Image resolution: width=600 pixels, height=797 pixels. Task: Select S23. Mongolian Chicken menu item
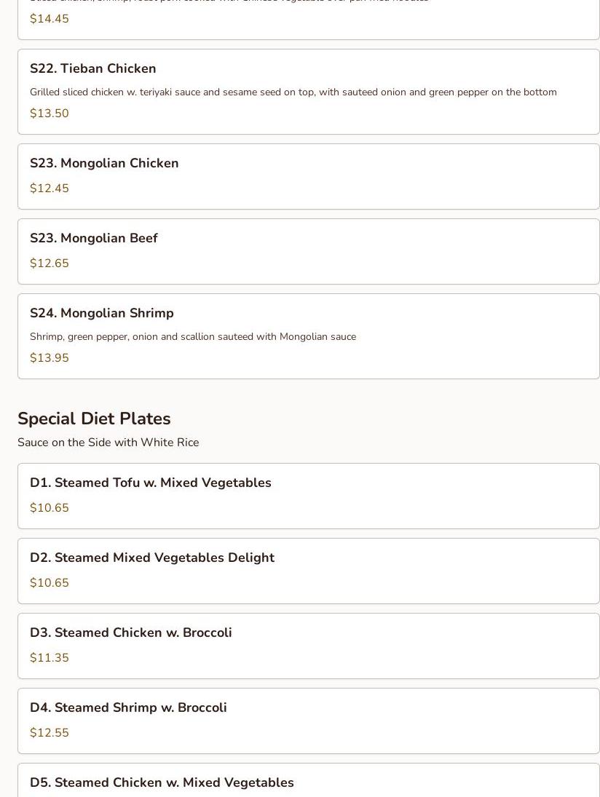tap(104, 163)
